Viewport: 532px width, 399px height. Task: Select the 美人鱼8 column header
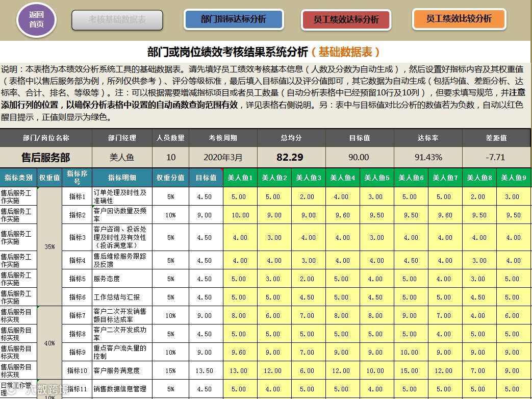click(x=479, y=178)
